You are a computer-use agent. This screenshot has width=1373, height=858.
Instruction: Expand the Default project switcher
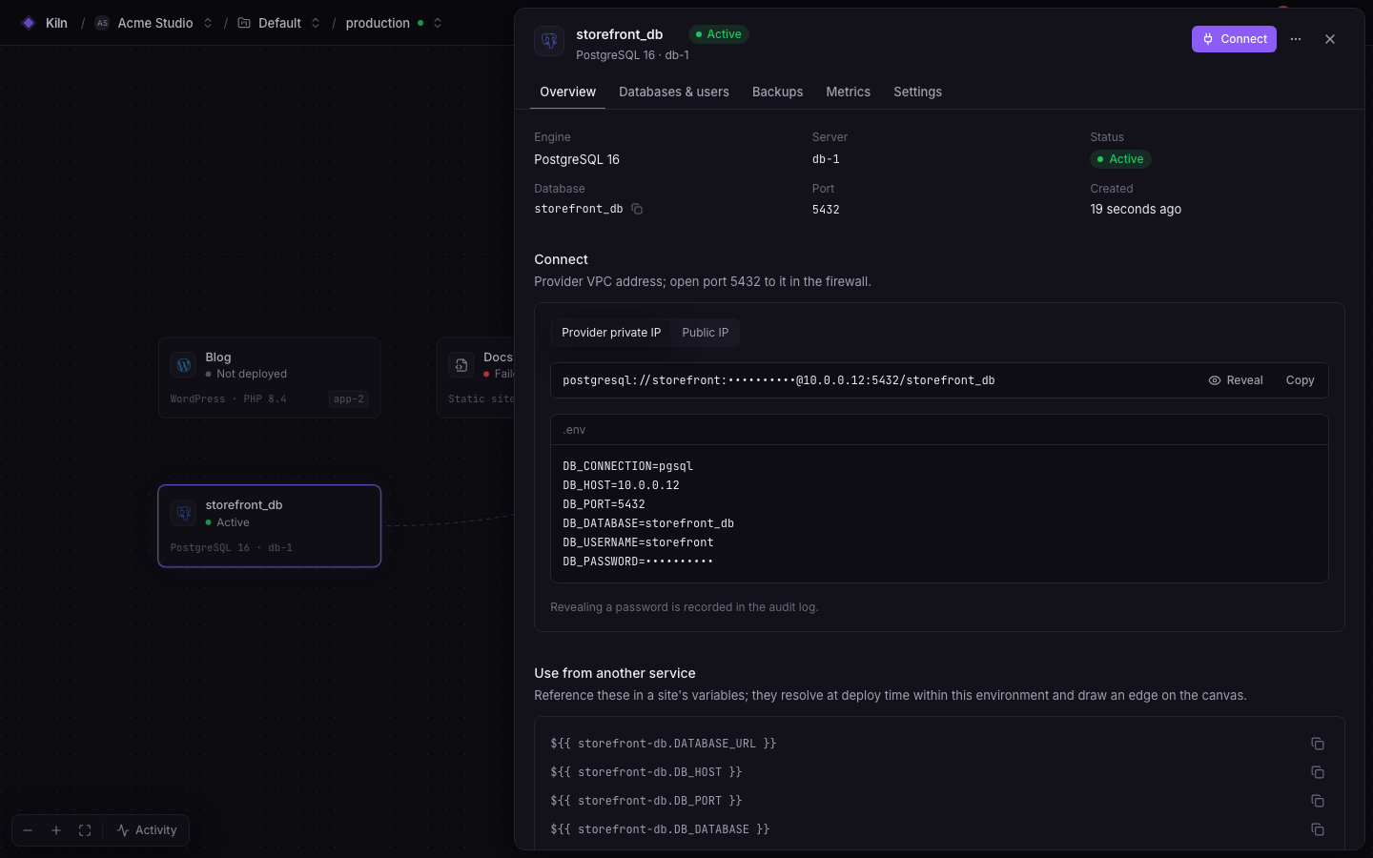(316, 23)
